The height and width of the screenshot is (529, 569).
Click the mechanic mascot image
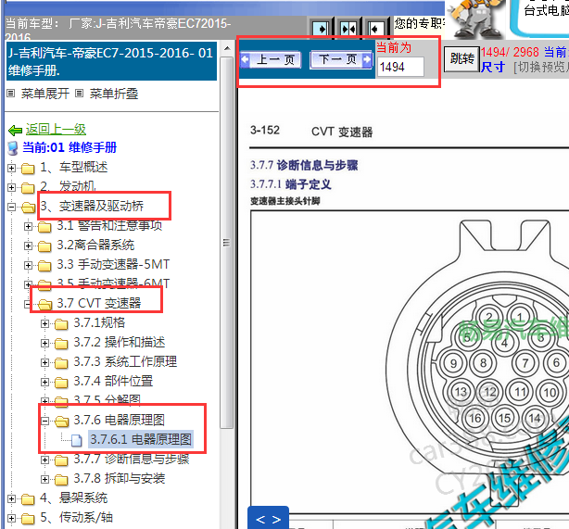pos(475,19)
